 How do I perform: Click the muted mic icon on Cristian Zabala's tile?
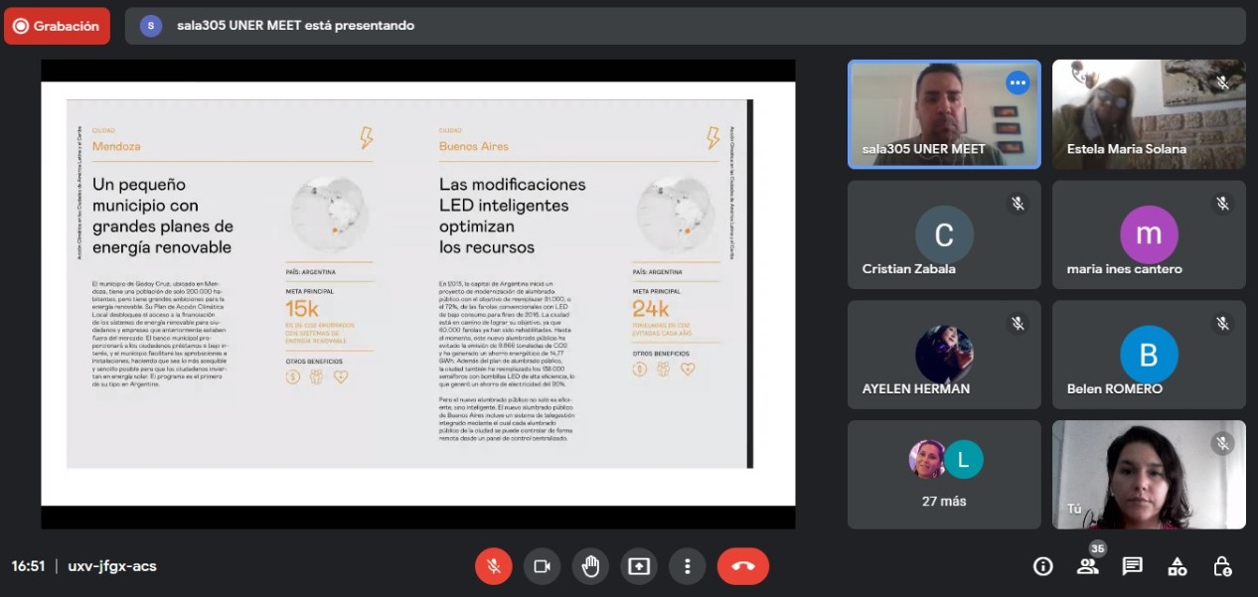1018,204
